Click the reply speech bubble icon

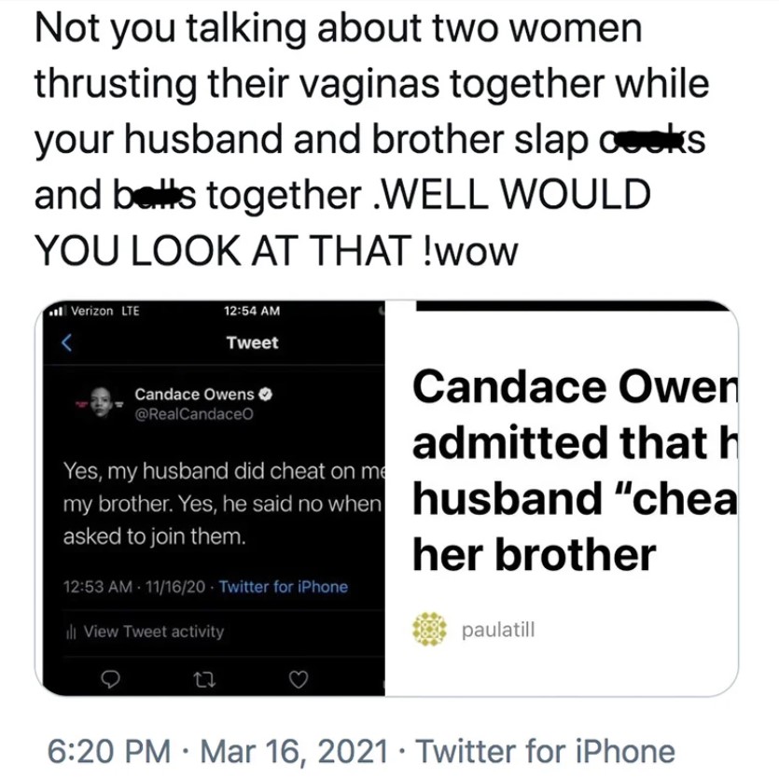point(110,679)
